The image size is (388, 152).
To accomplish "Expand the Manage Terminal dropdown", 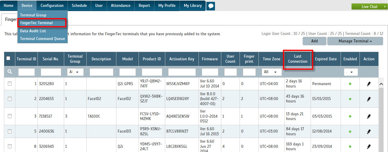I will tap(355, 41).
